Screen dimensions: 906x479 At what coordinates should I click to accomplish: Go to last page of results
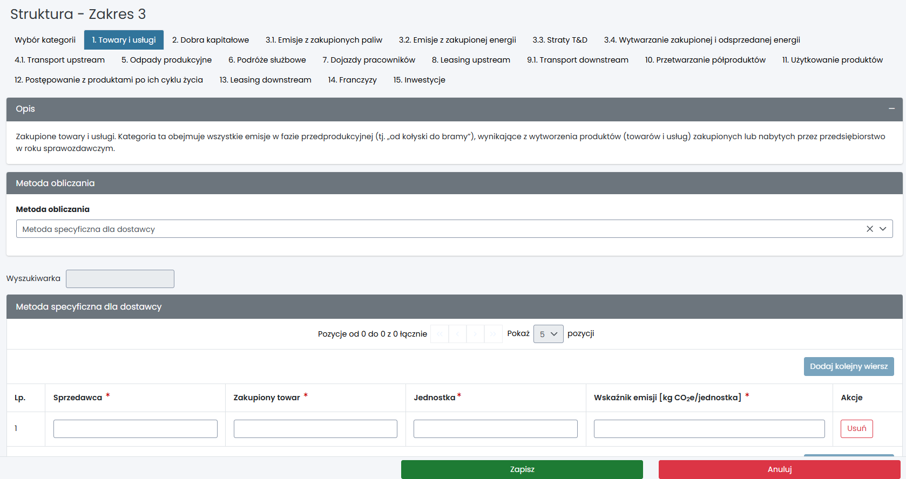[x=493, y=334]
